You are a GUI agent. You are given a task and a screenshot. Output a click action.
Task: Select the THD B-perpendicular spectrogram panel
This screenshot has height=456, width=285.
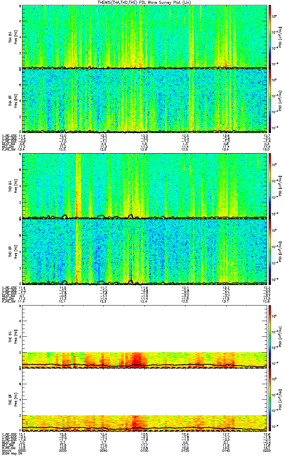click(x=144, y=186)
